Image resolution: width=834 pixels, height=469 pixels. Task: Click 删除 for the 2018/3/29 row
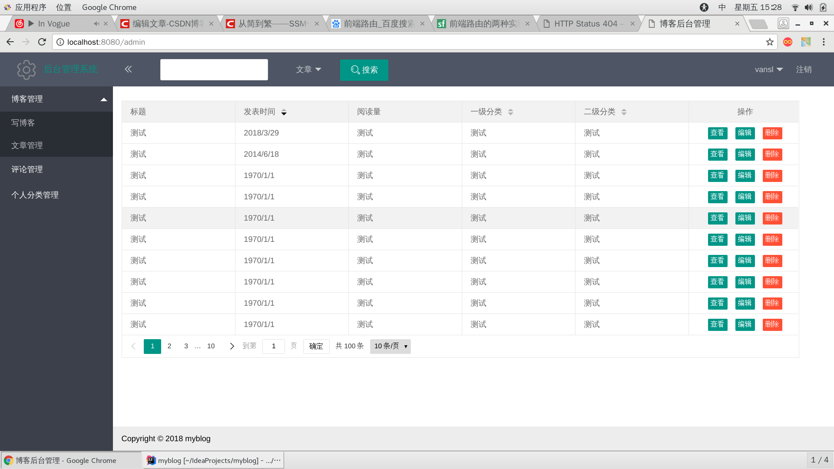coord(772,133)
